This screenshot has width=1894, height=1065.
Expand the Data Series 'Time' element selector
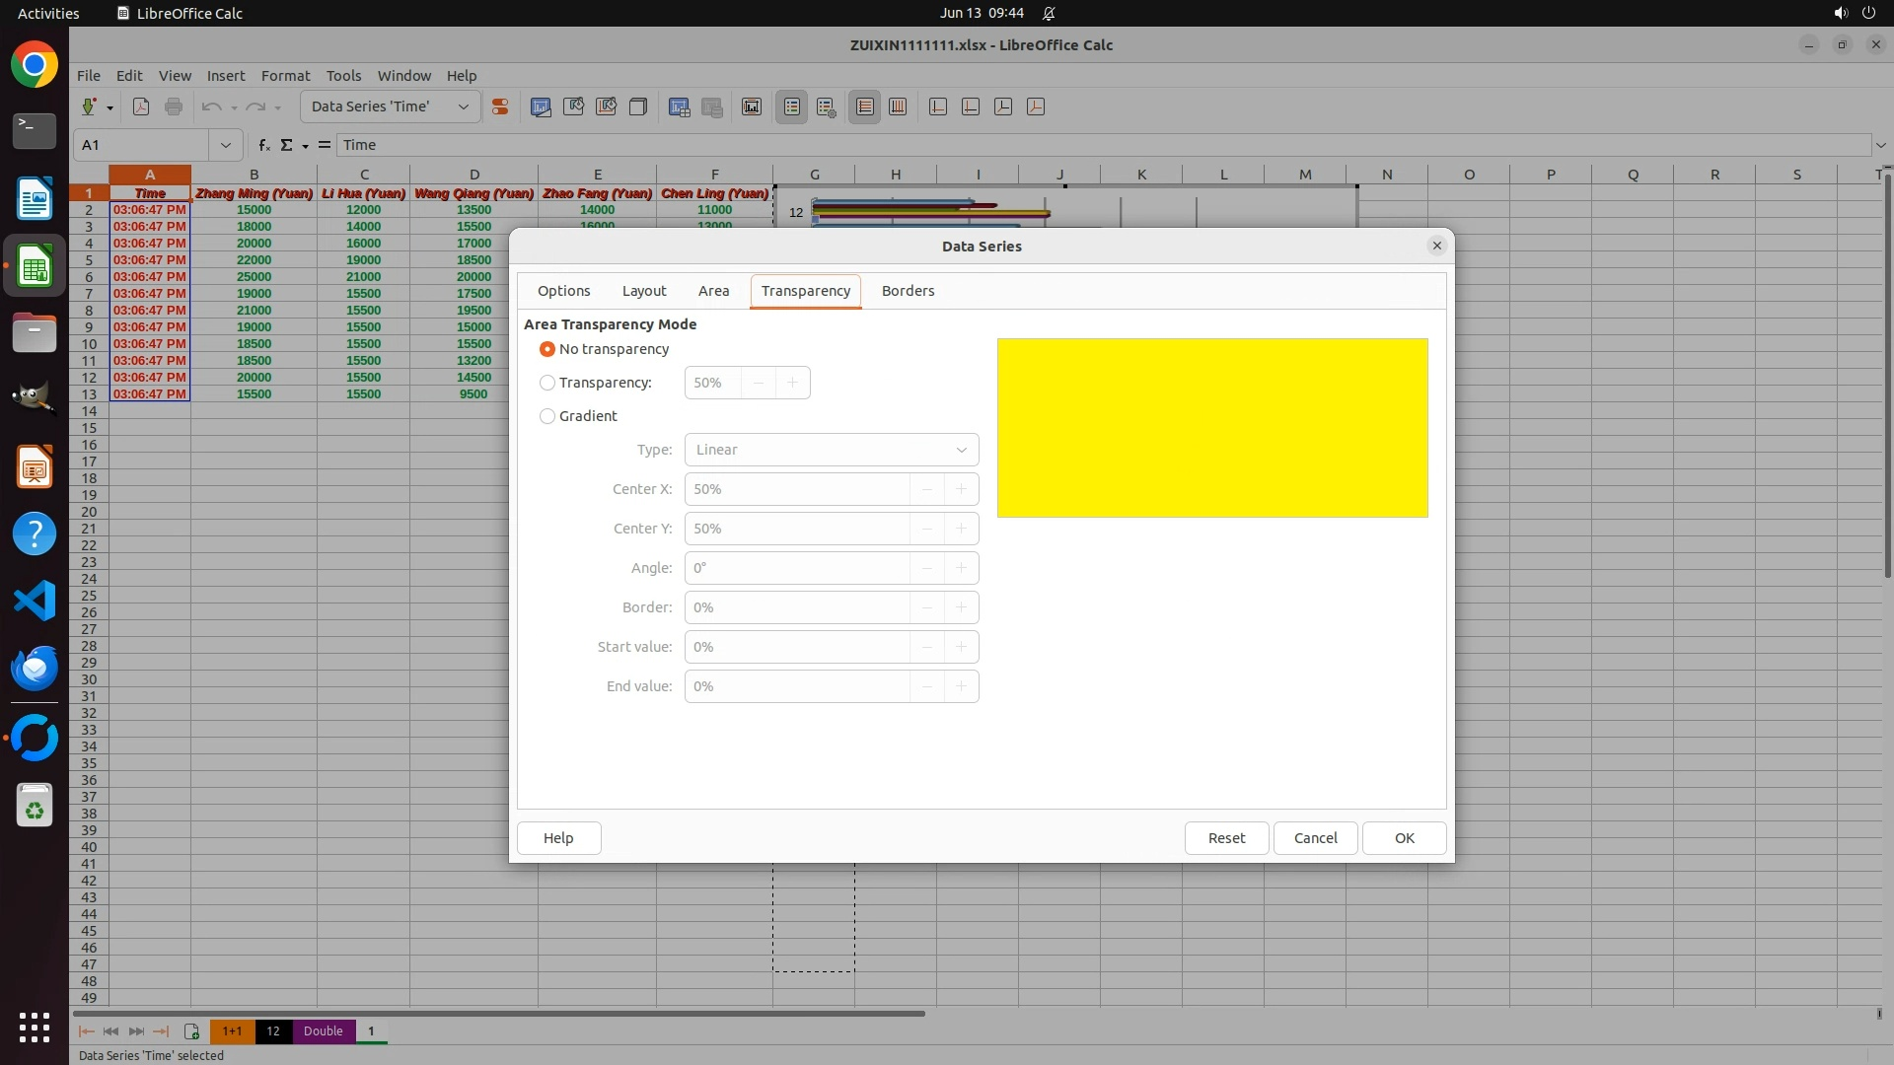[463, 107]
